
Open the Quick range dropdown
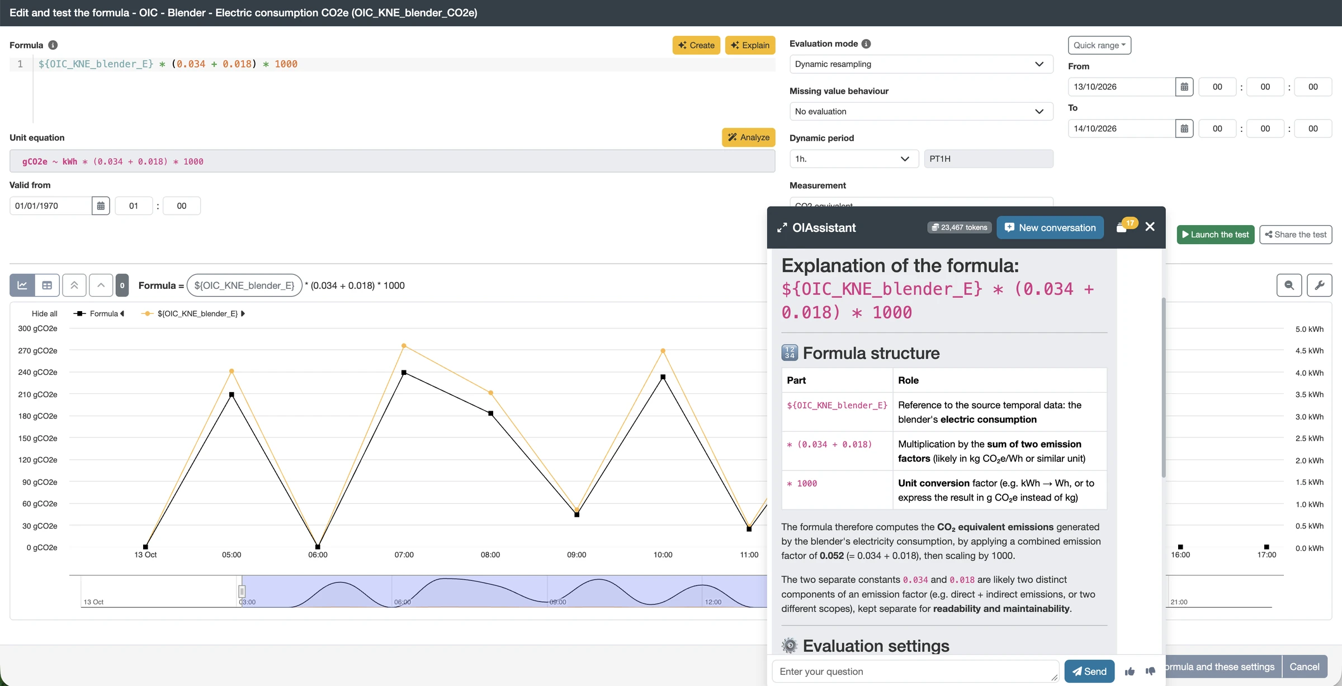(x=1099, y=45)
